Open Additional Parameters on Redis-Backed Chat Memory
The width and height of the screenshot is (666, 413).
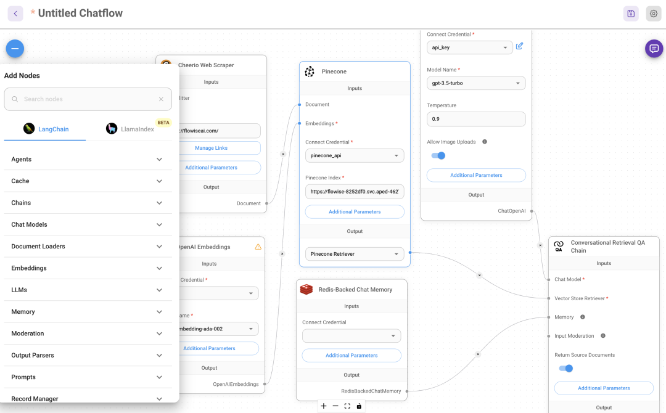(x=351, y=355)
